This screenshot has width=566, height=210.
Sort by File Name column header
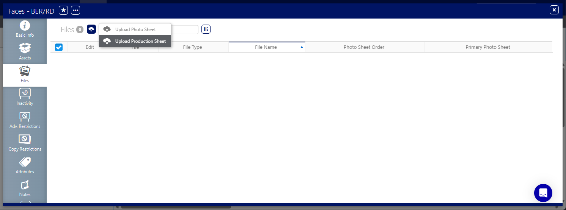pyautogui.click(x=266, y=47)
